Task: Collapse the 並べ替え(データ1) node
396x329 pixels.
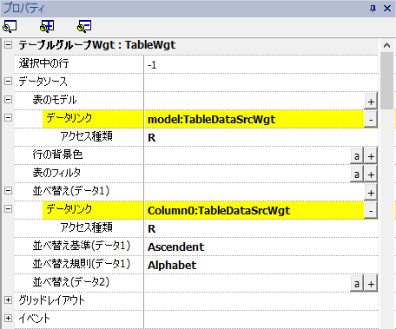Action: pos(9,191)
